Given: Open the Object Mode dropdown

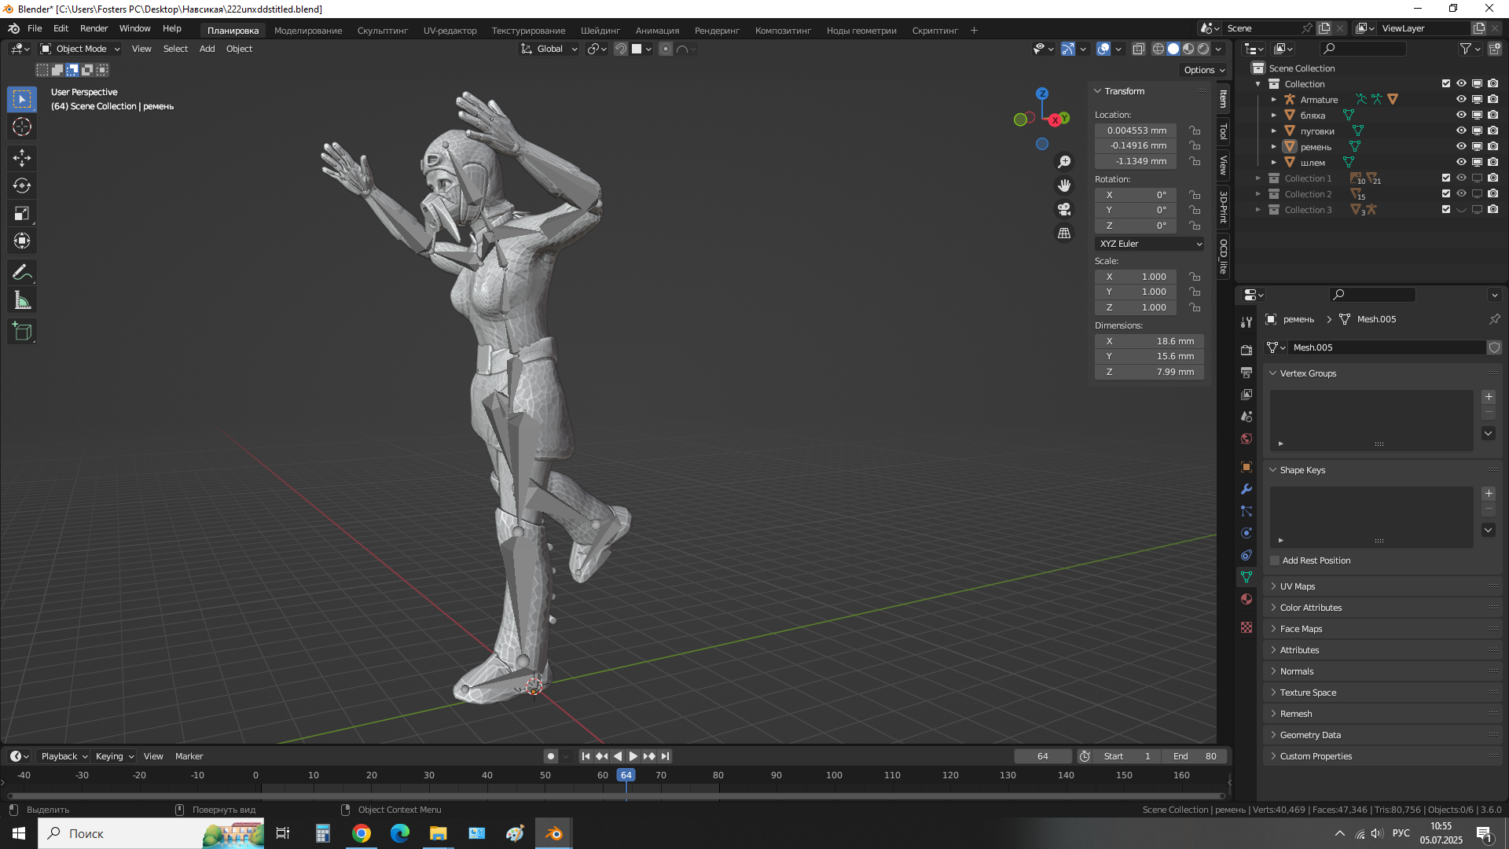Looking at the screenshot, I should point(80,49).
